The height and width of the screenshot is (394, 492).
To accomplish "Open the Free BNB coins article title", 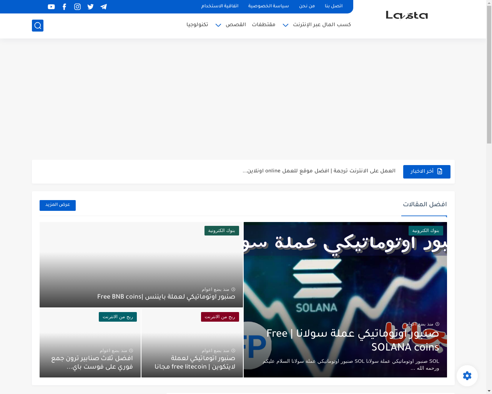I will click(x=166, y=297).
